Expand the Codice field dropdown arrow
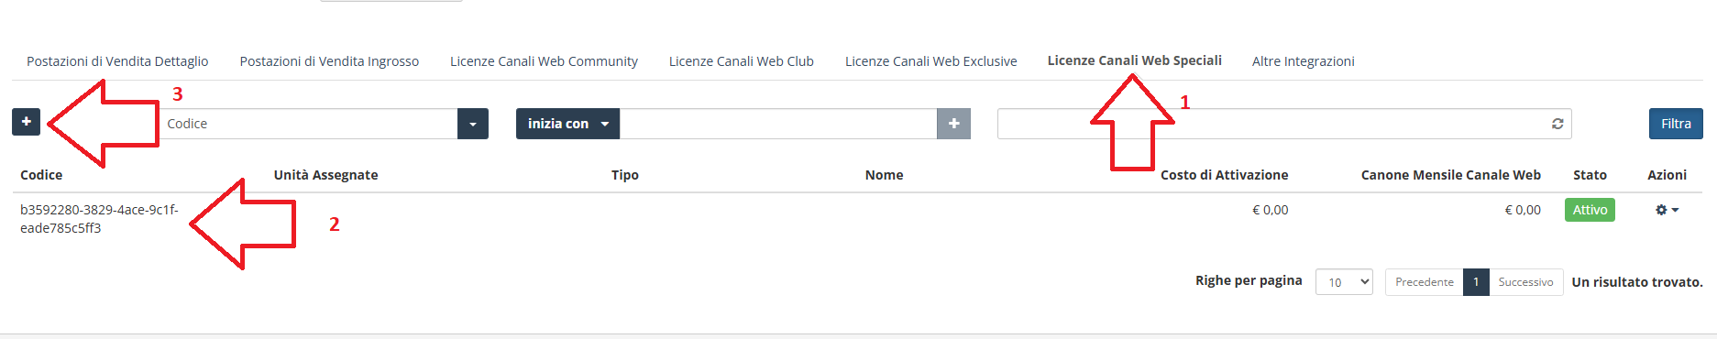The width and height of the screenshot is (1717, 339). pyautogui.click(x=473, y=124)
